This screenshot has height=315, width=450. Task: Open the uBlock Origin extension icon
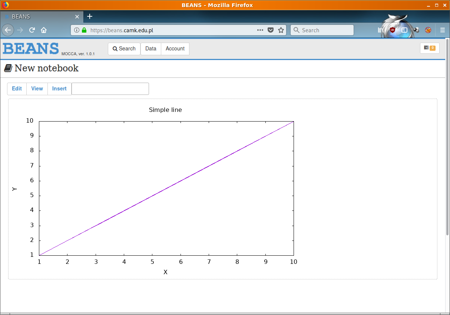point(392,30)
